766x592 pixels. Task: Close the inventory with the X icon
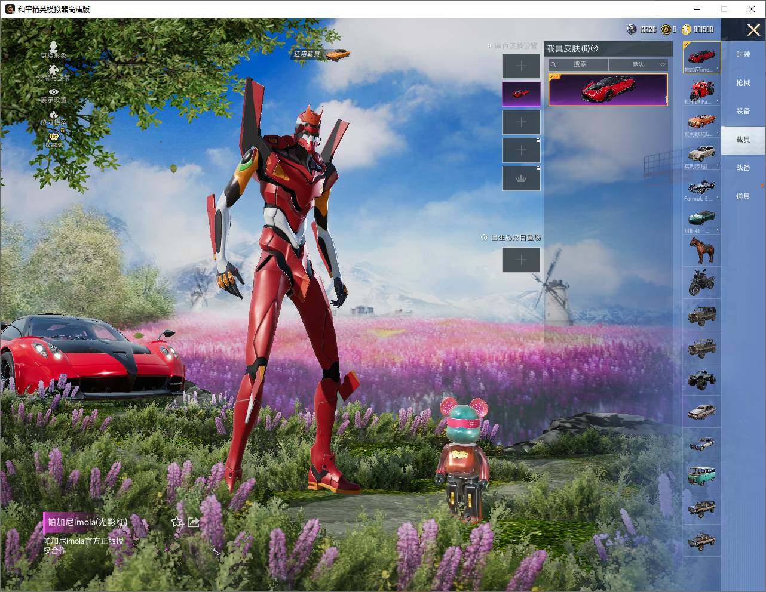(753, 30)
